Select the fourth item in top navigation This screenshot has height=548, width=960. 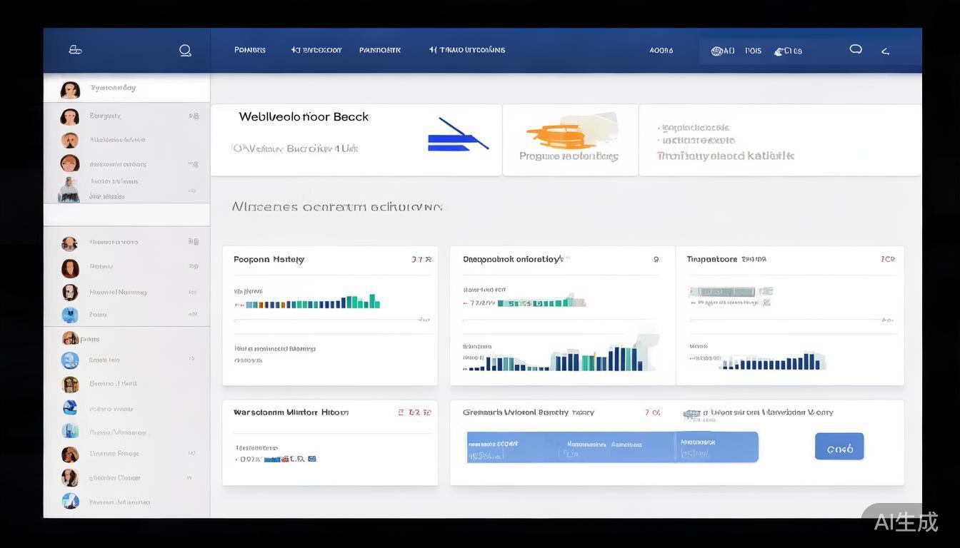[467, 50]
